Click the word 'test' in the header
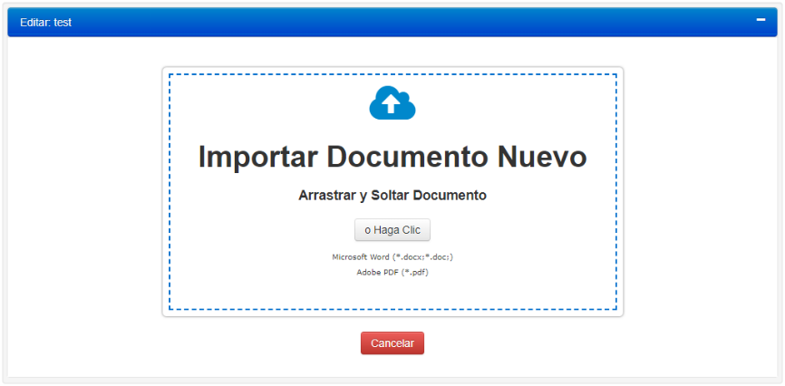Viewport: 785px width, 386px height. coord(63,23)
